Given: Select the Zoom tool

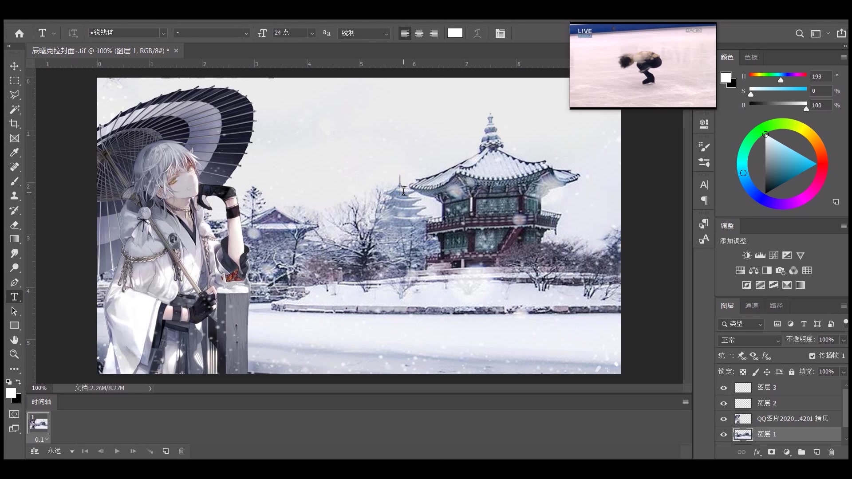Looking at the screenshot, I should pos(14,354).
